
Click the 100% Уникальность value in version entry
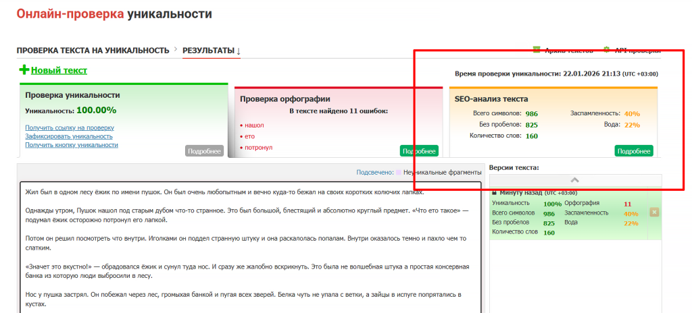coord(552,204)
